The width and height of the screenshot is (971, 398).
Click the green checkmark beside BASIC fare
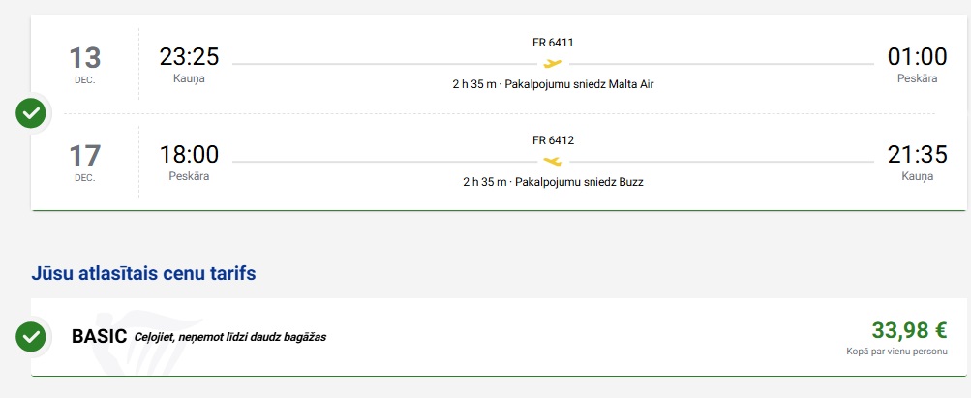[31, 337]
